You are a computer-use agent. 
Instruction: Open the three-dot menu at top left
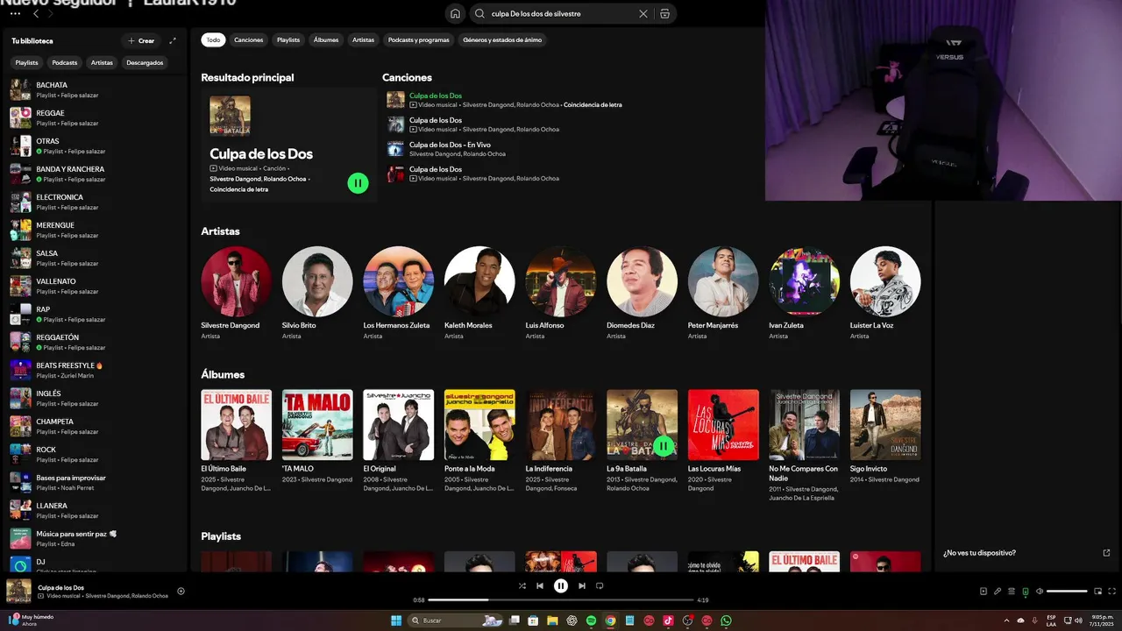(x=15, y=14)
